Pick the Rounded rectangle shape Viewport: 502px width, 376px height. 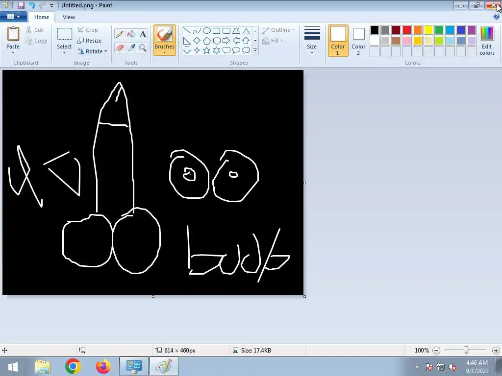coord(226,31)
